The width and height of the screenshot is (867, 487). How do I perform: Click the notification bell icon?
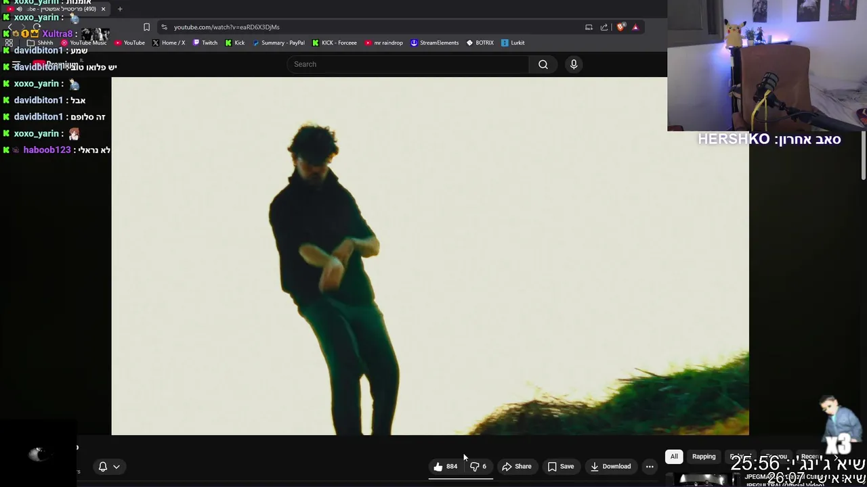click(x=103, y=466)
